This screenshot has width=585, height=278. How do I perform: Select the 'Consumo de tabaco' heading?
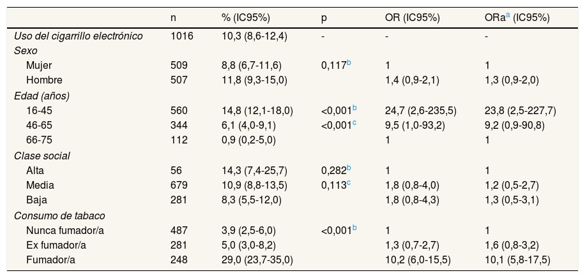pos(59,216)
